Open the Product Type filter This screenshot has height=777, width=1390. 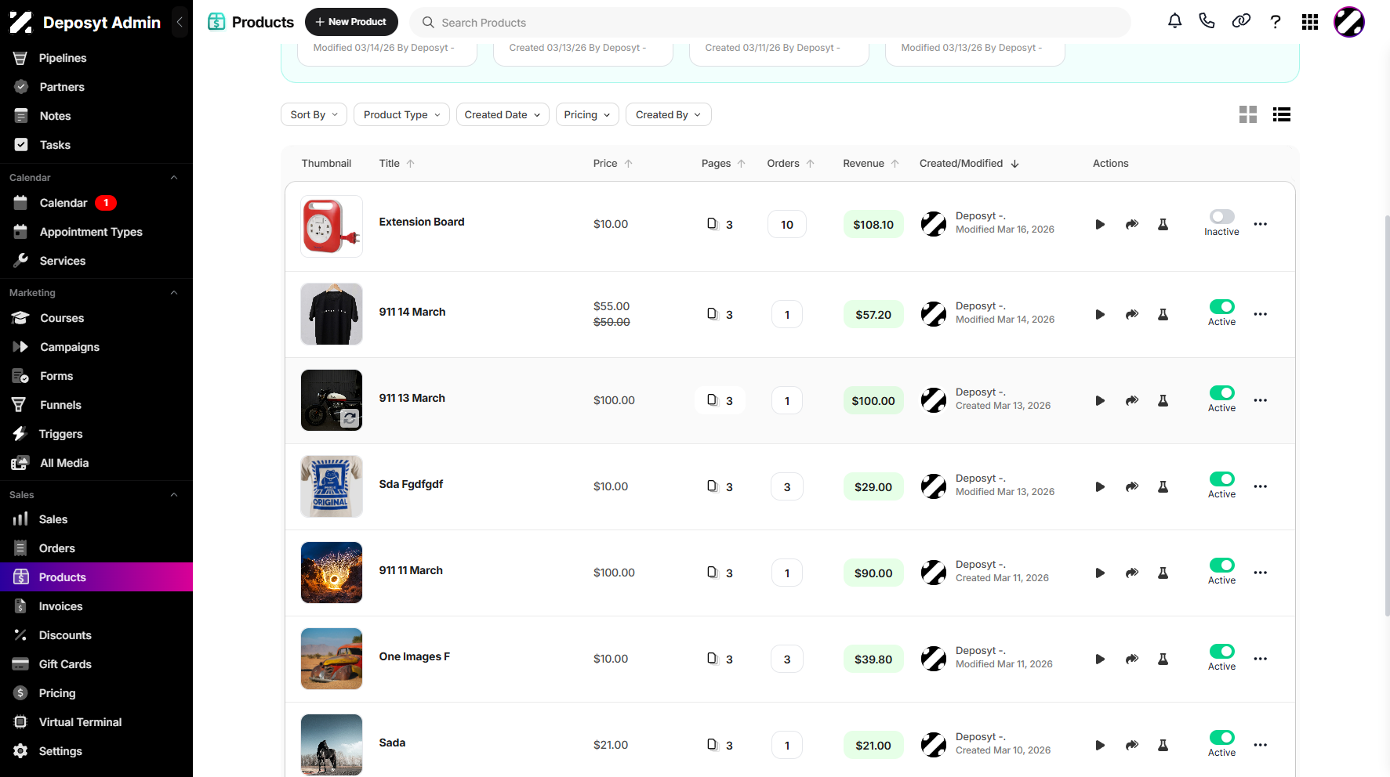point(402,114)
